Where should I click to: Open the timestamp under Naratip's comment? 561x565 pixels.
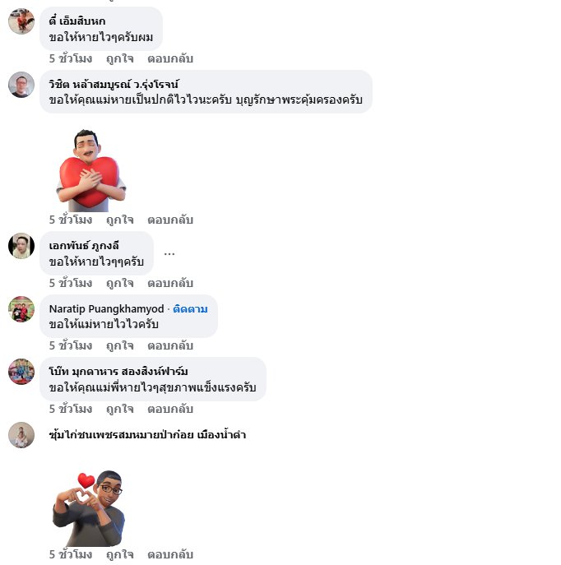coord(71,345)
